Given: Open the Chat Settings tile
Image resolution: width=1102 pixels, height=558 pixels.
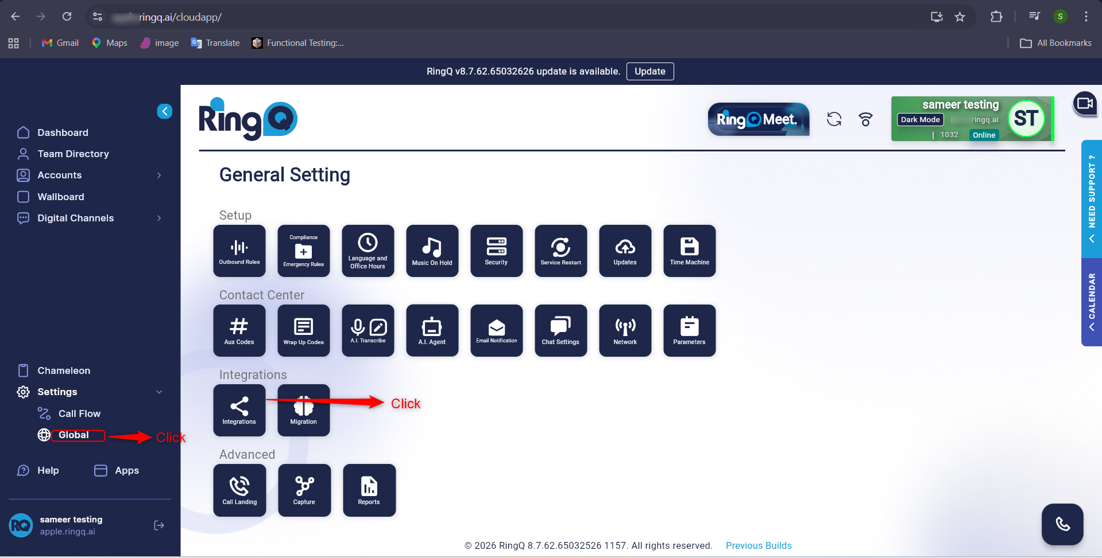Looking at the screenshot, I should (x=561, y=330).
